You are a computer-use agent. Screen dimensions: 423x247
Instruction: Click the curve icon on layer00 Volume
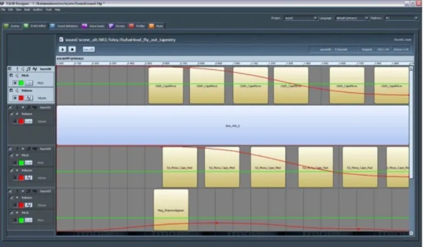pos(29,98)
